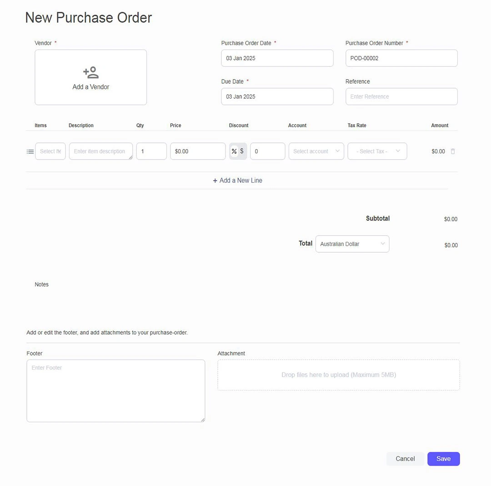Click the attachment file drop zone
Viewport: 491px width, 486px height.
pyautogui.click(x=338, y=375)
